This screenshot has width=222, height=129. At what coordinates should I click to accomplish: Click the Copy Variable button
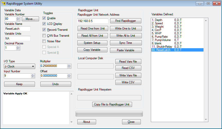[92, 50]
